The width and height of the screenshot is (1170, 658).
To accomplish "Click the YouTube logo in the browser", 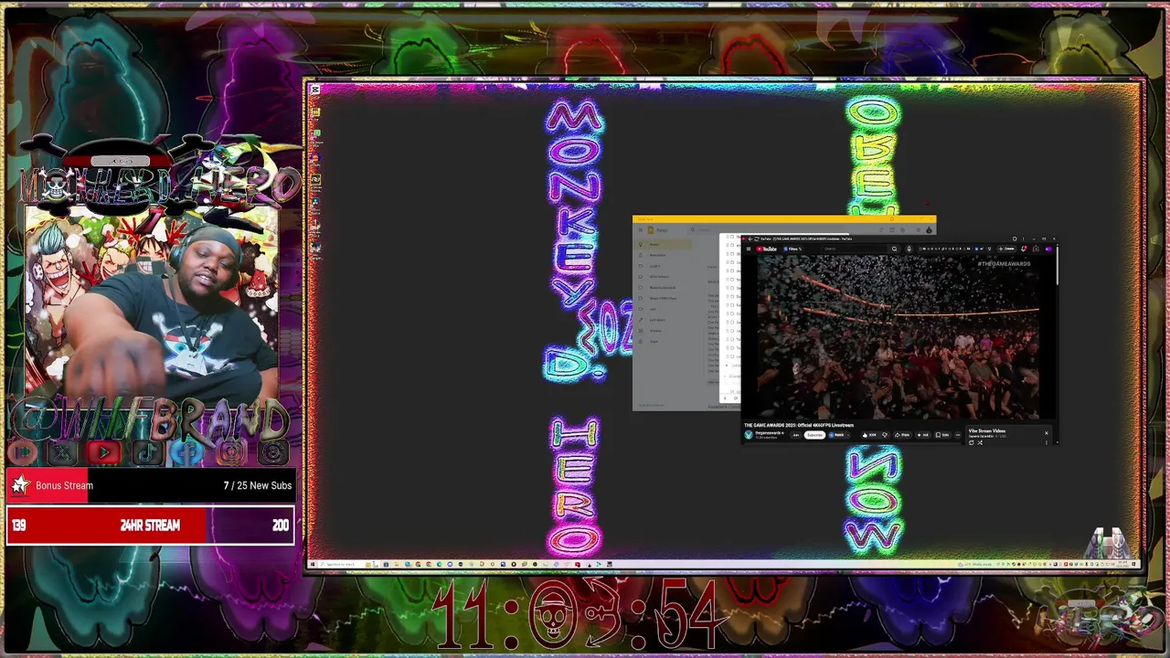I will coord(766,249).
